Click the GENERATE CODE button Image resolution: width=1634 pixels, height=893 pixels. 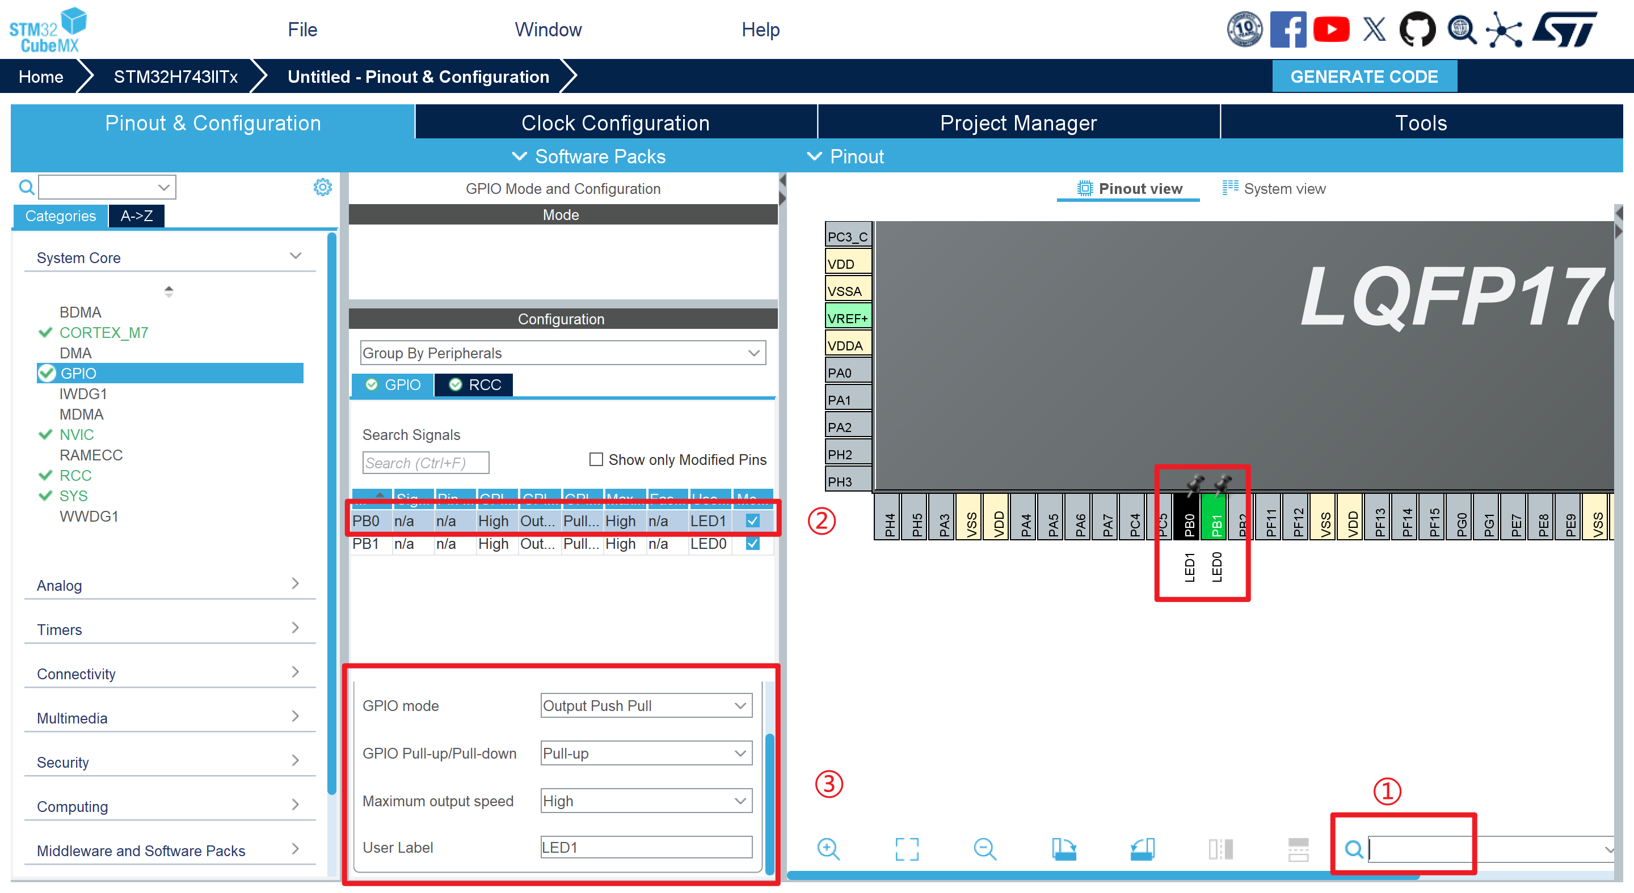click(1364, 76)
